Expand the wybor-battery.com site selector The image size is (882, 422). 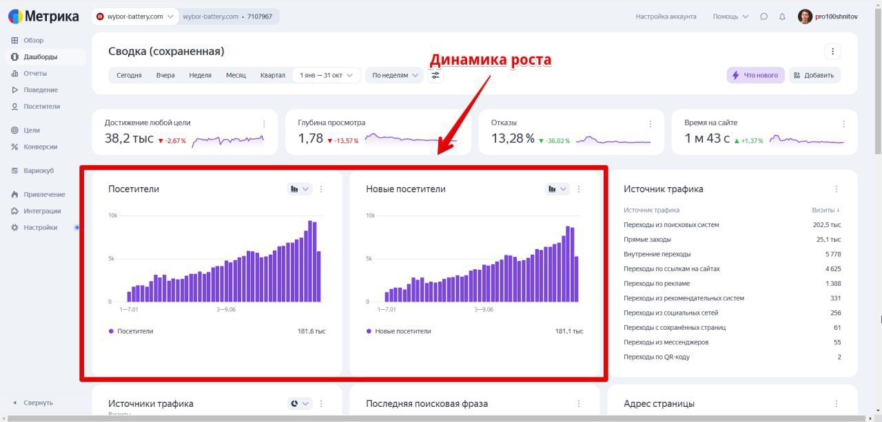tap(135, 17)
